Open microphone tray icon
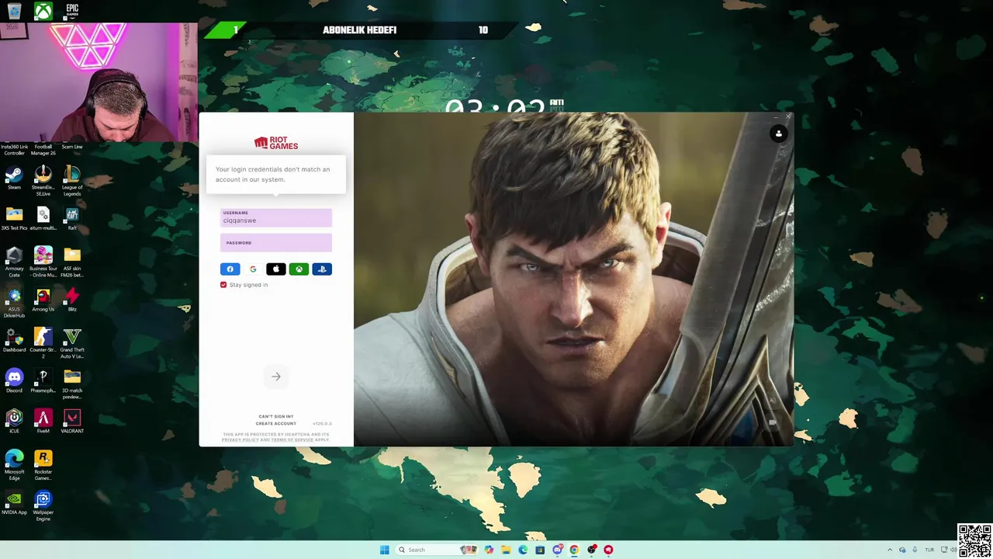 coord(915,550)
